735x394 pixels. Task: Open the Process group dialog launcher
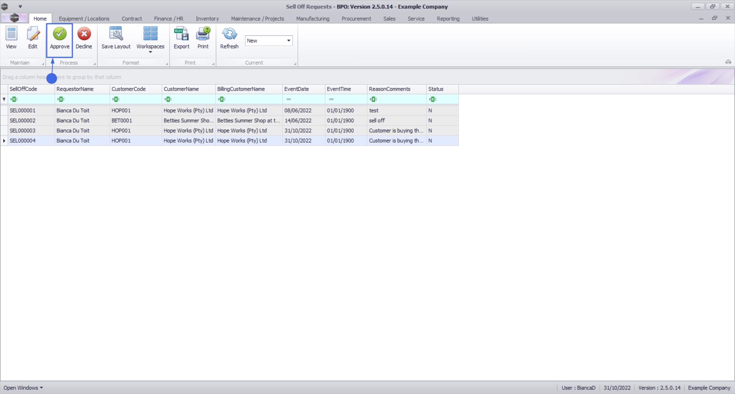click(95, 64)
